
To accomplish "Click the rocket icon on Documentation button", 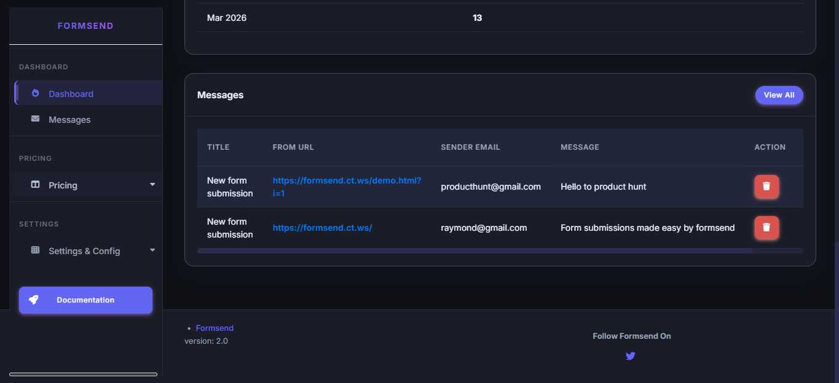I will (34, 300).
